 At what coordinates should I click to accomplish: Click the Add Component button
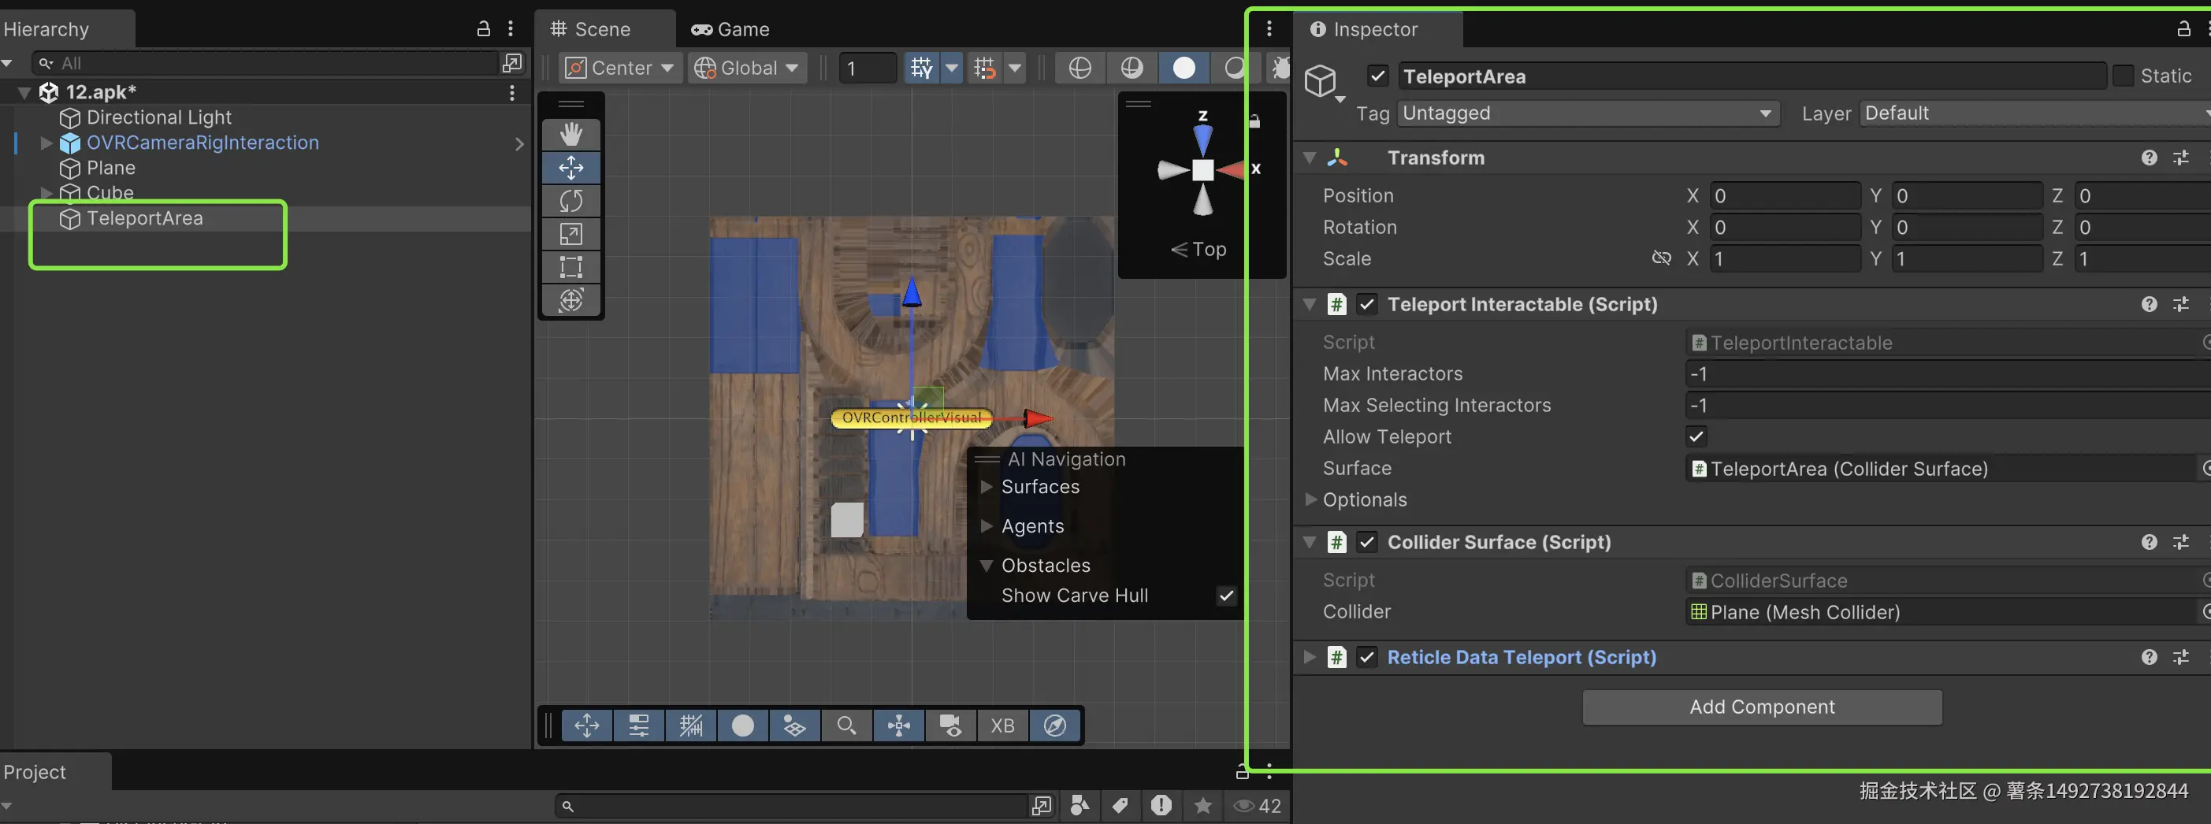coord(1761,707)
